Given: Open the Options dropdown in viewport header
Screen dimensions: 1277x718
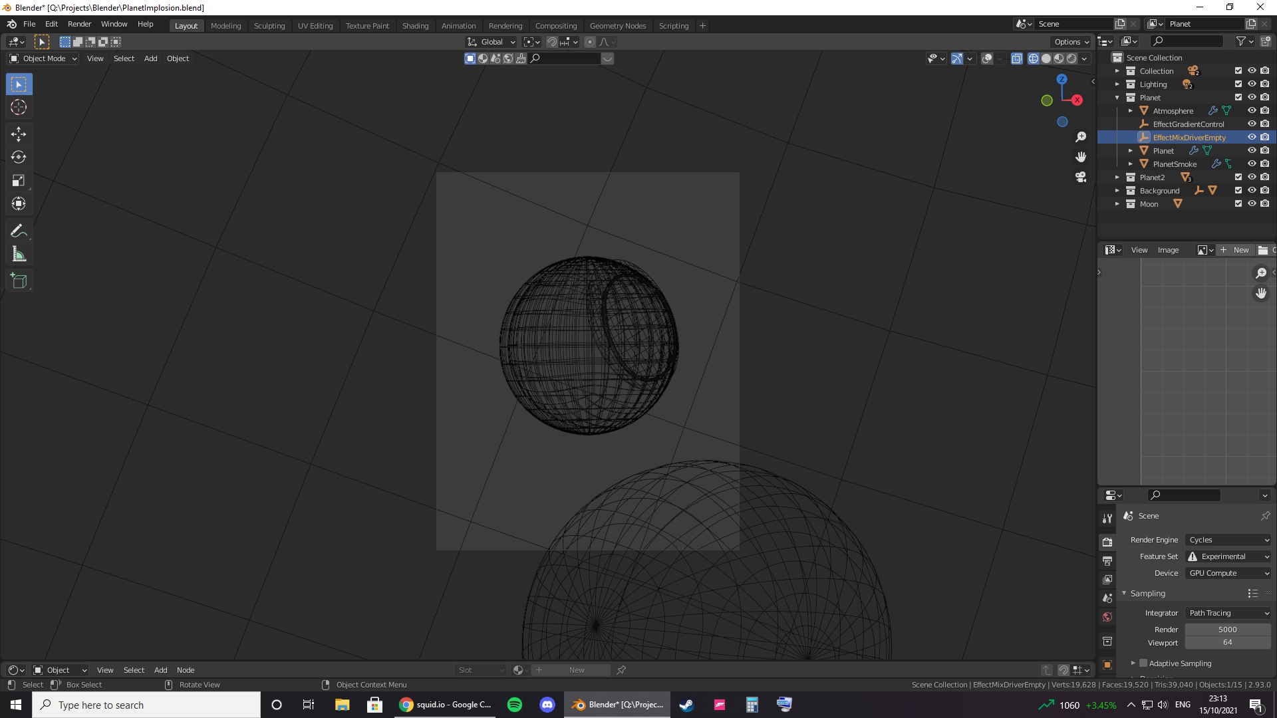Looking at the screenshot, I should pyautogui.click(x=1071, y=42).
